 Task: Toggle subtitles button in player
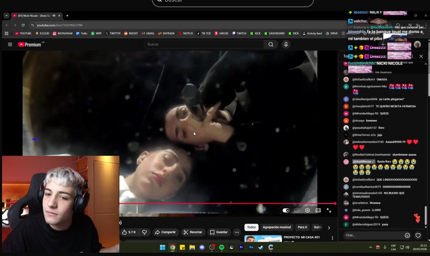[x=296, y=210]
